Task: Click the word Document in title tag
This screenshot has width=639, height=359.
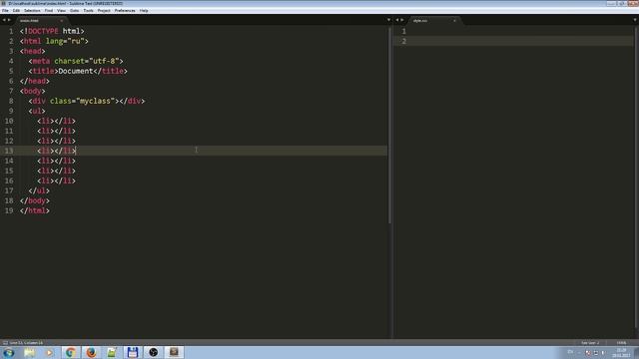Action: coord(76,71)
